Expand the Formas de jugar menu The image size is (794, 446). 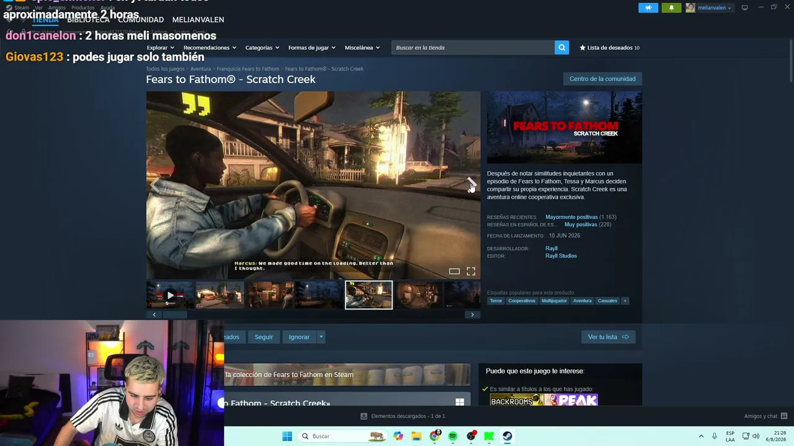pyautogui.click(x=312, y=48)
